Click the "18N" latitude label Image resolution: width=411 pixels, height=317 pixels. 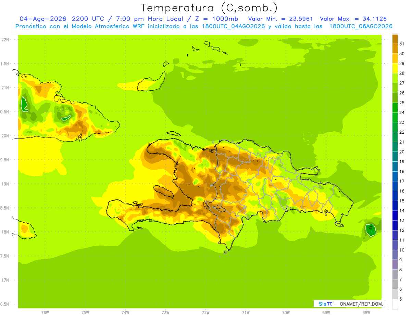pyautogui.click(x=5, y=232)
